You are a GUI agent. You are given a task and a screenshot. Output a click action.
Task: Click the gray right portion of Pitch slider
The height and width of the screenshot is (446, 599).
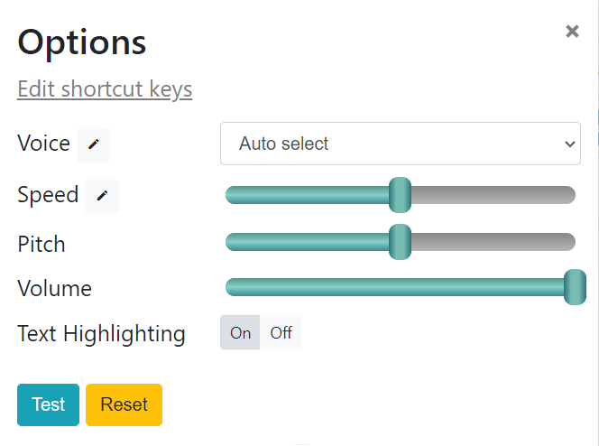(493, 242)
